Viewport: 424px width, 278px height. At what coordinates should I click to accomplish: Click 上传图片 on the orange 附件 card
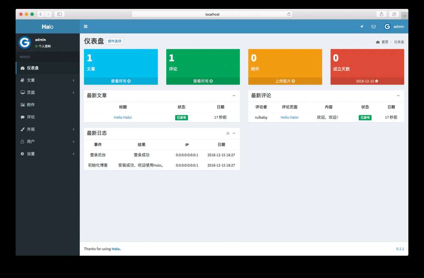point(285,81)
